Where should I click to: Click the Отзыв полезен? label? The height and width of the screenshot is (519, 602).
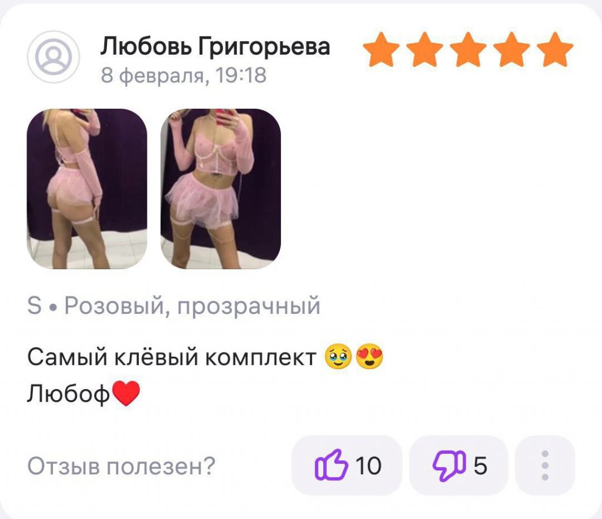121,466
